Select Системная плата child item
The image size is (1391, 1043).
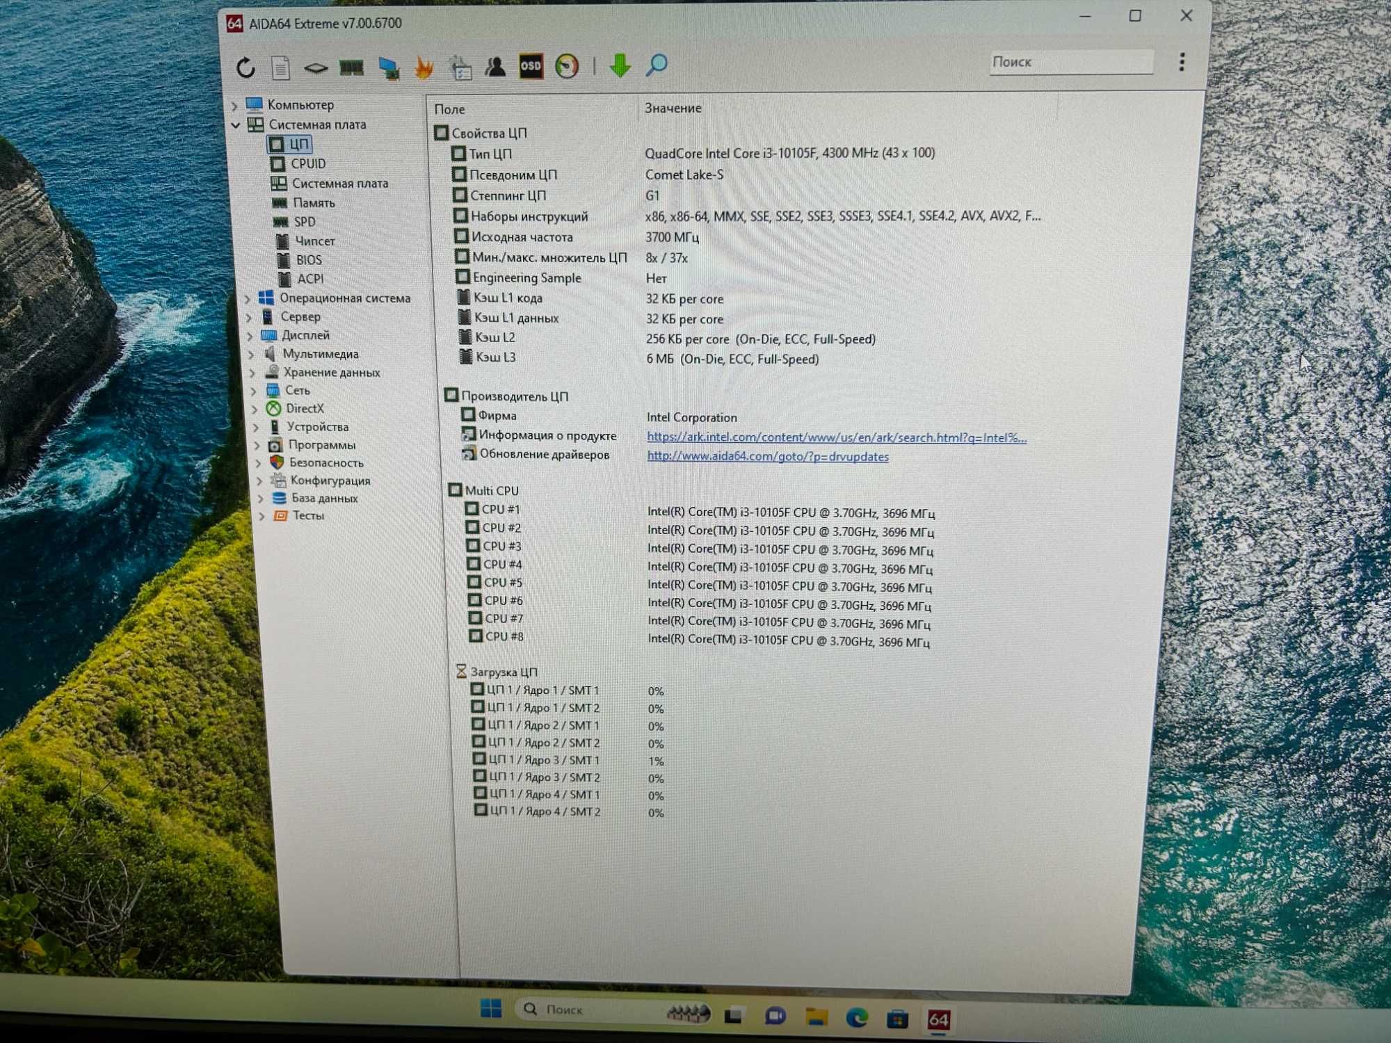click(330, 184)
